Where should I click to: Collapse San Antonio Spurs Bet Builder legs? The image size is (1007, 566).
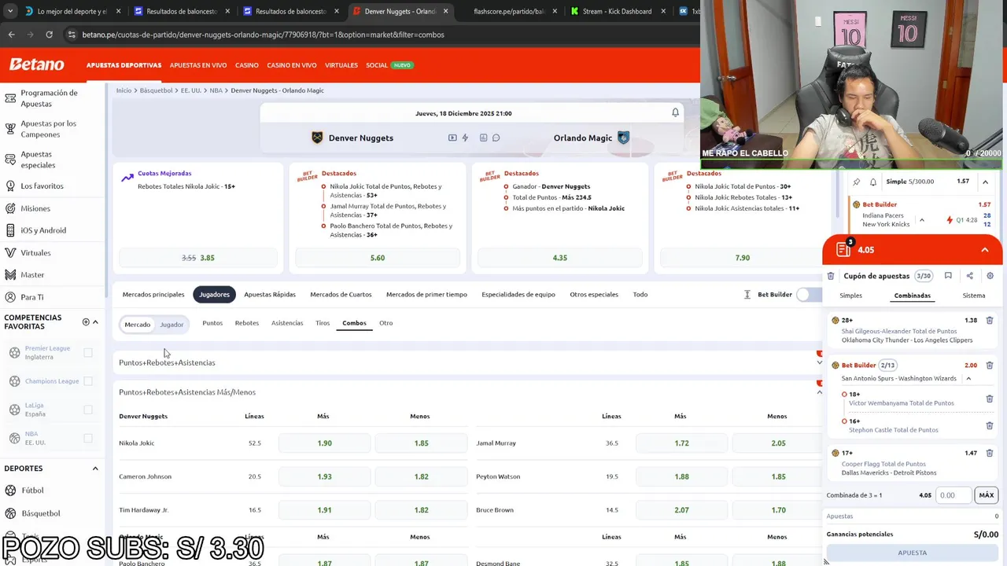[968, 378]
